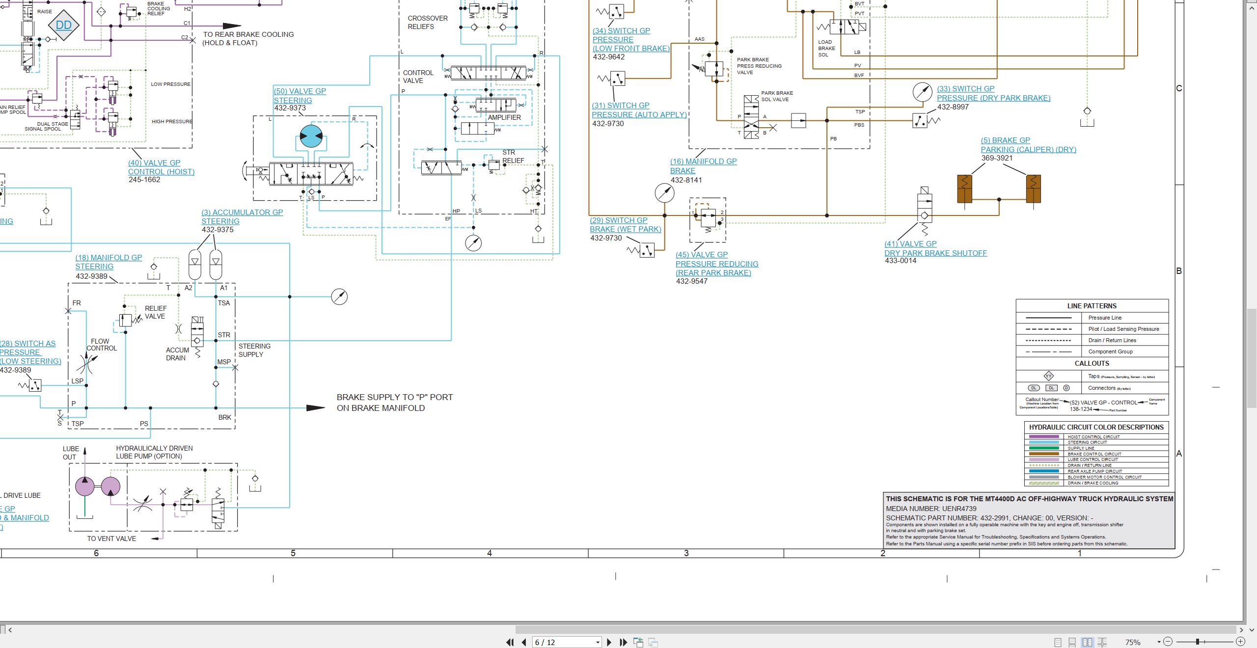Click the 'TO REAR BRAKE COOLING' label
Screen dimensions: 1257x648
click(248, 34)
